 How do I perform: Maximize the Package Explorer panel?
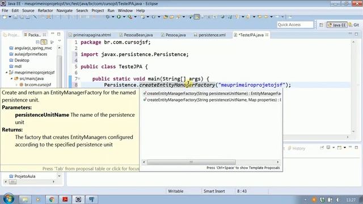(59, 34)
